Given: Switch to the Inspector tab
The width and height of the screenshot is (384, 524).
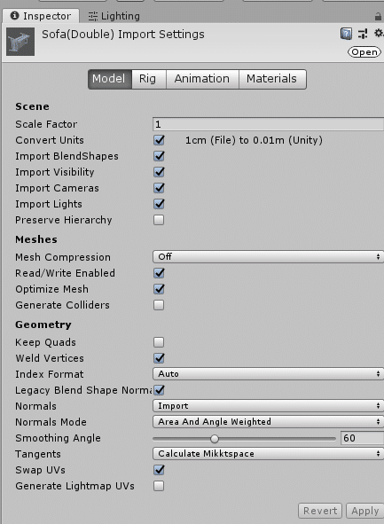Looking at the screenshot, I should coord(41,16).
